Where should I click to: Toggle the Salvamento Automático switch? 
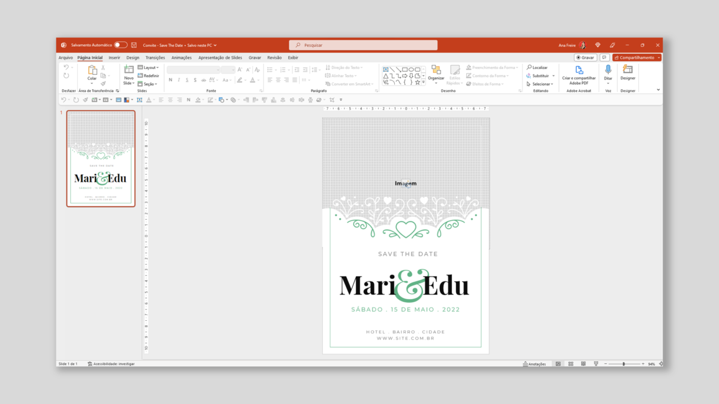point(120,45)
